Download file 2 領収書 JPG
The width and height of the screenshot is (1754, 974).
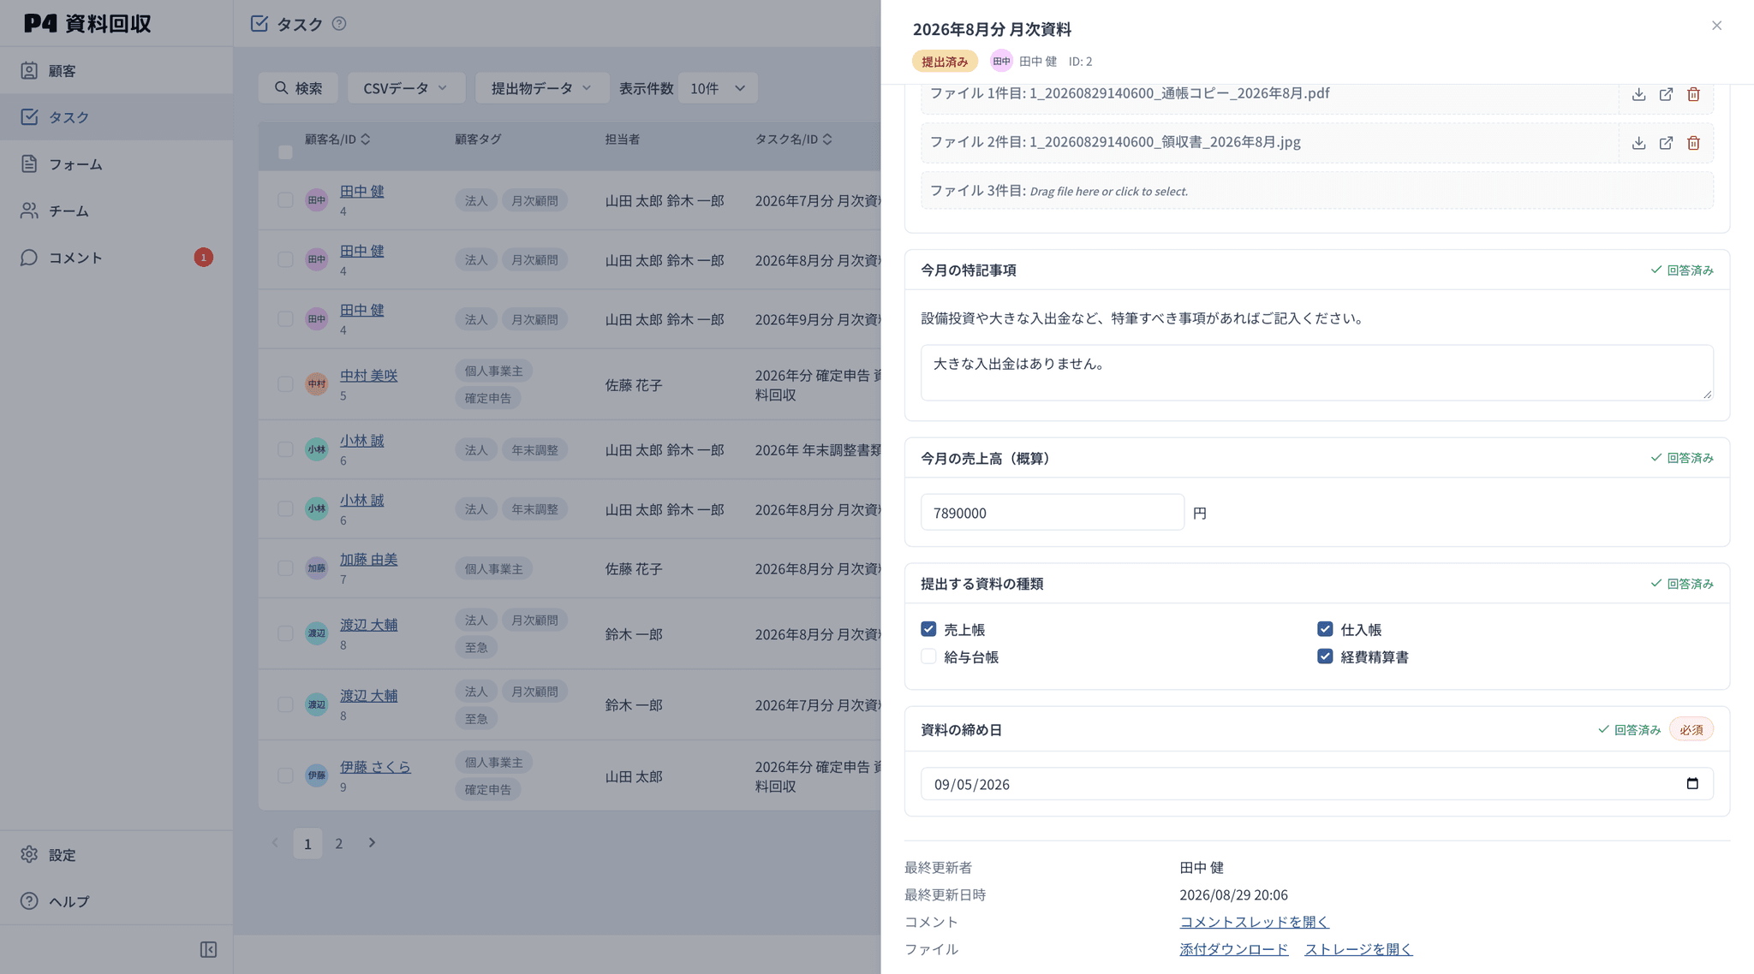coord(1638,143)
